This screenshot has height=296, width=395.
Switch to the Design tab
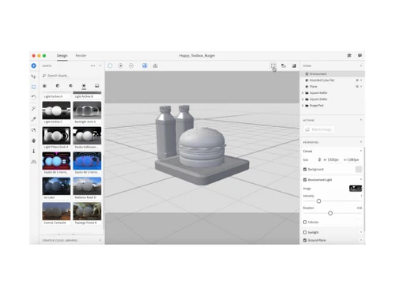coord(62,55)
